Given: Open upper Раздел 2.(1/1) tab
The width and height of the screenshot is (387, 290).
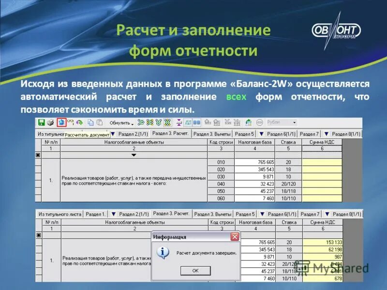Looking at the screenshot, I should coord(133,134).
